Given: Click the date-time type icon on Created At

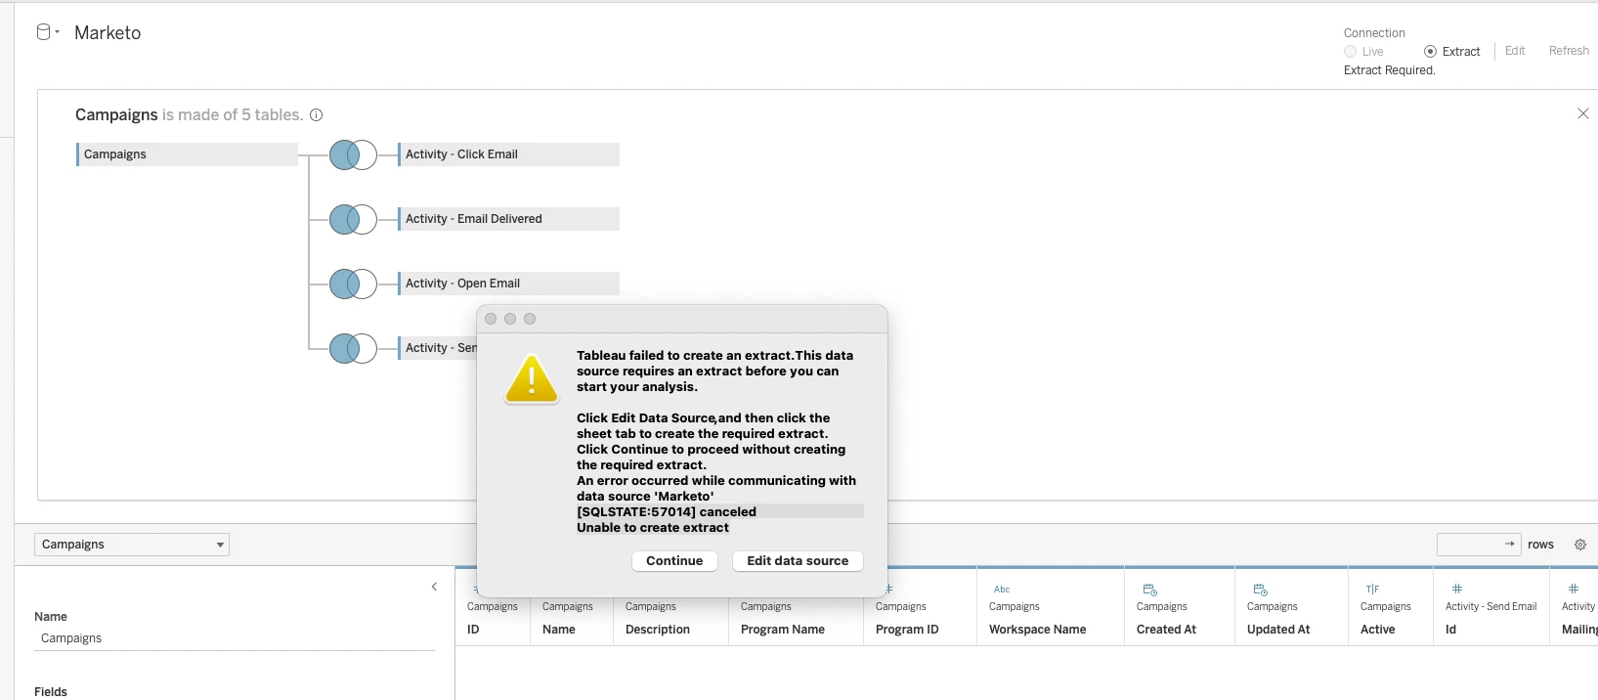Looking at the screenshot, I should click(x=1150, y=590).
